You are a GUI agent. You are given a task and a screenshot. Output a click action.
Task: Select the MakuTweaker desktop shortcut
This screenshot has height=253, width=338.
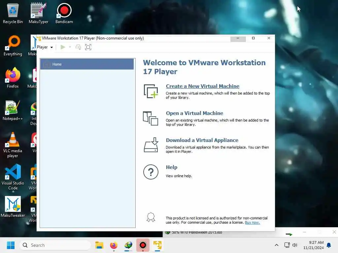(13, 207)
